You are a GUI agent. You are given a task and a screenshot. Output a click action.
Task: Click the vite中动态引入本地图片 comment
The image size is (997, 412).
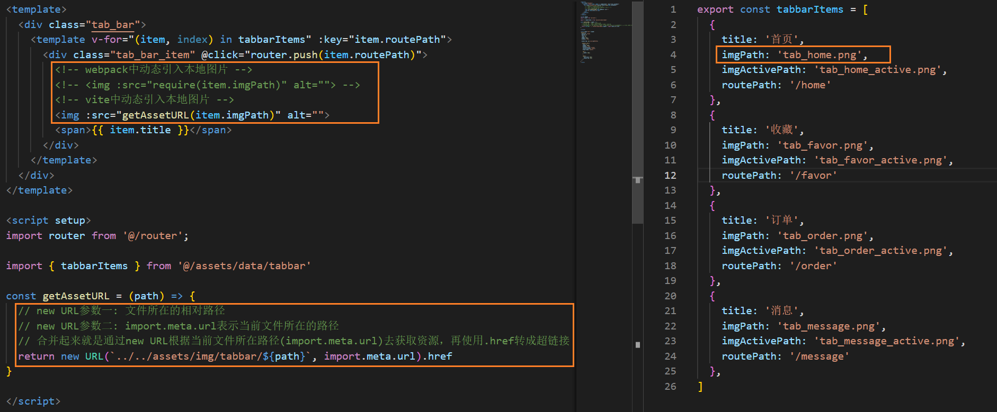click(145, 100)
